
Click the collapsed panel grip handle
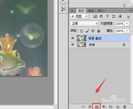pos(63,4)
